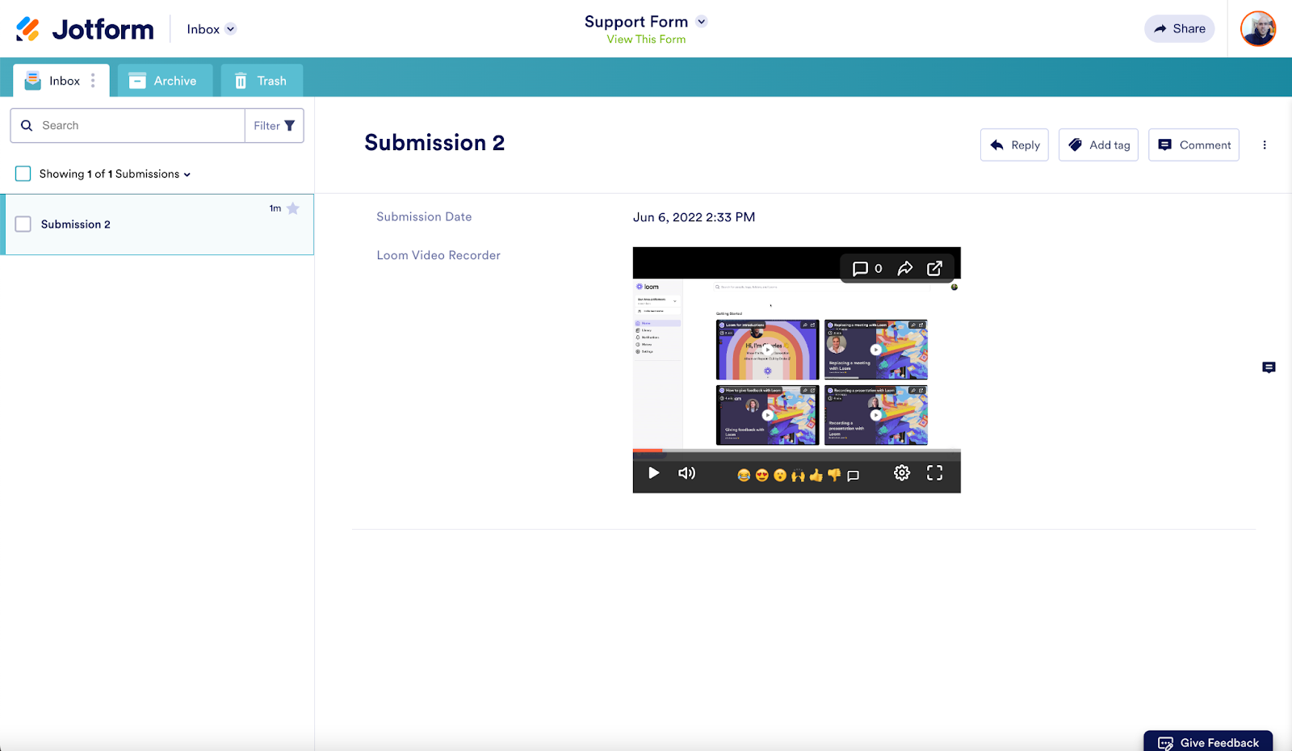Click the Submission Date value Jun 6, 2022
1292x751 pixels.
[x=694, y=217]
